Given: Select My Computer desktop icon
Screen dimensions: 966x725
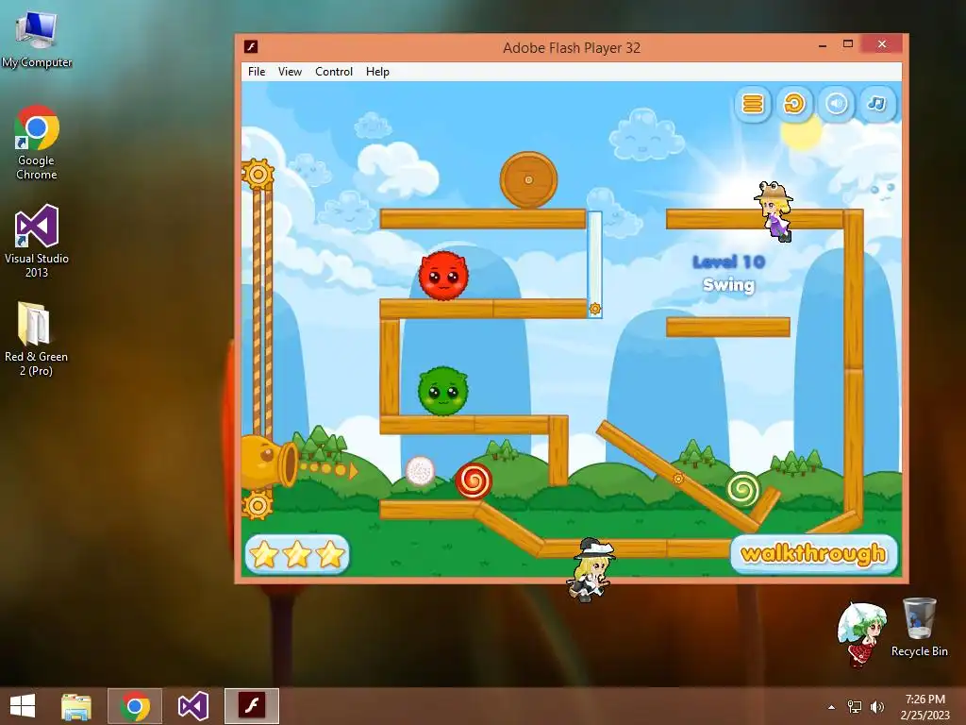Looking at the screenshot, I should pos(37,40).
